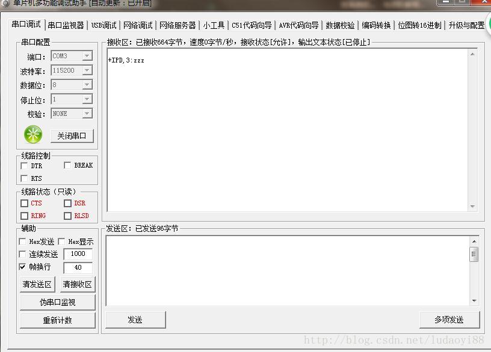Click the receive area scrollbar down arrow

click(x=472, y=206)
